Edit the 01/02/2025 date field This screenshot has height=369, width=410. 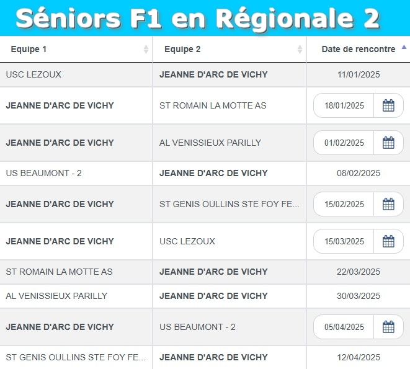(x=344, y=143)
